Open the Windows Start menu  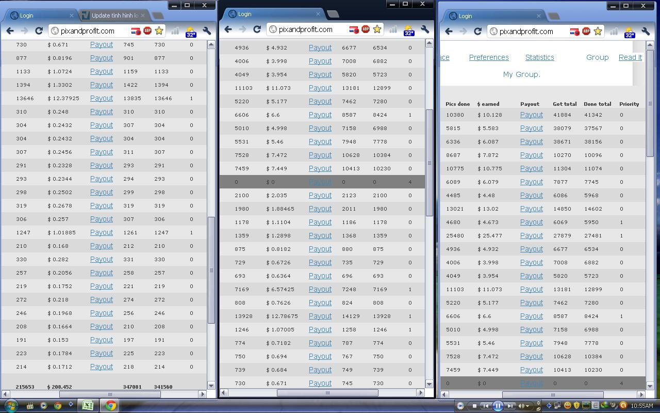(10, 405)
